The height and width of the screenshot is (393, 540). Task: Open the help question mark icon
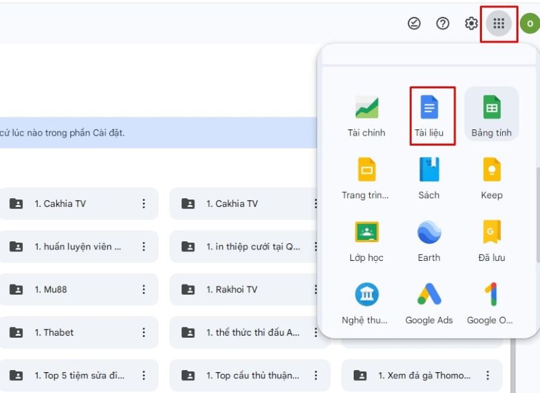tap(442, 23)
